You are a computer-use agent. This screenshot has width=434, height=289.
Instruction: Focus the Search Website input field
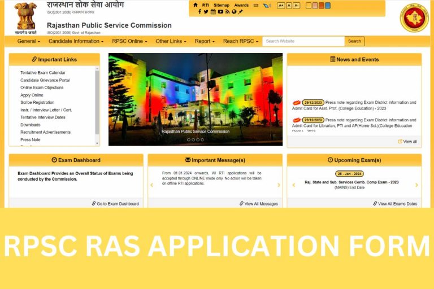tap(303, 41)
